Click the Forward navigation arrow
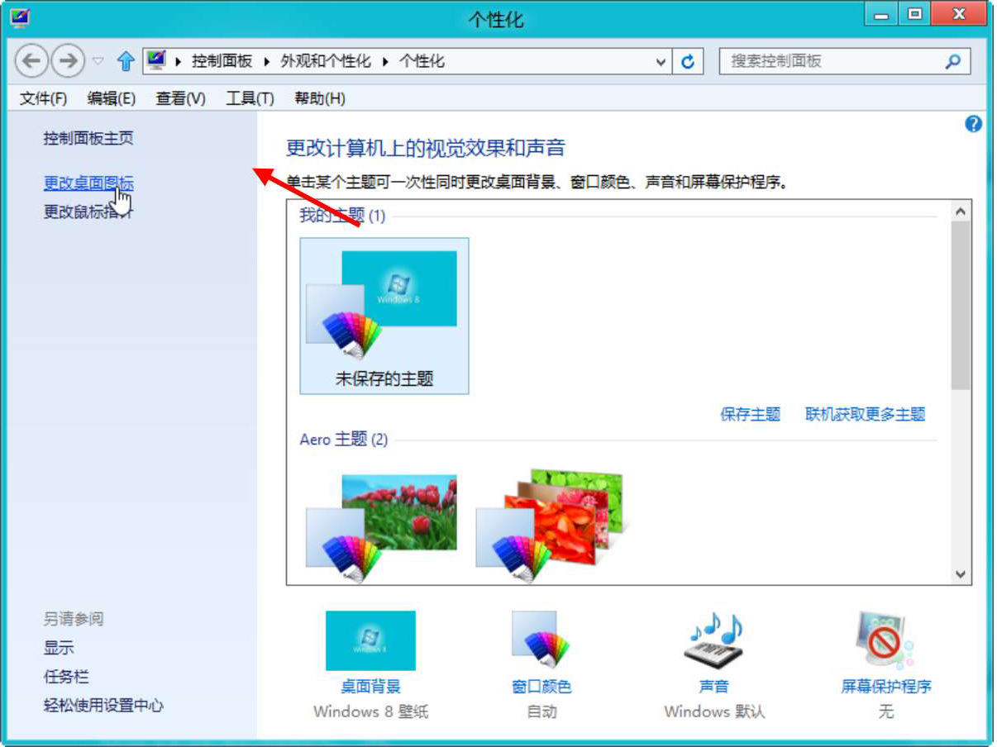 68,61
